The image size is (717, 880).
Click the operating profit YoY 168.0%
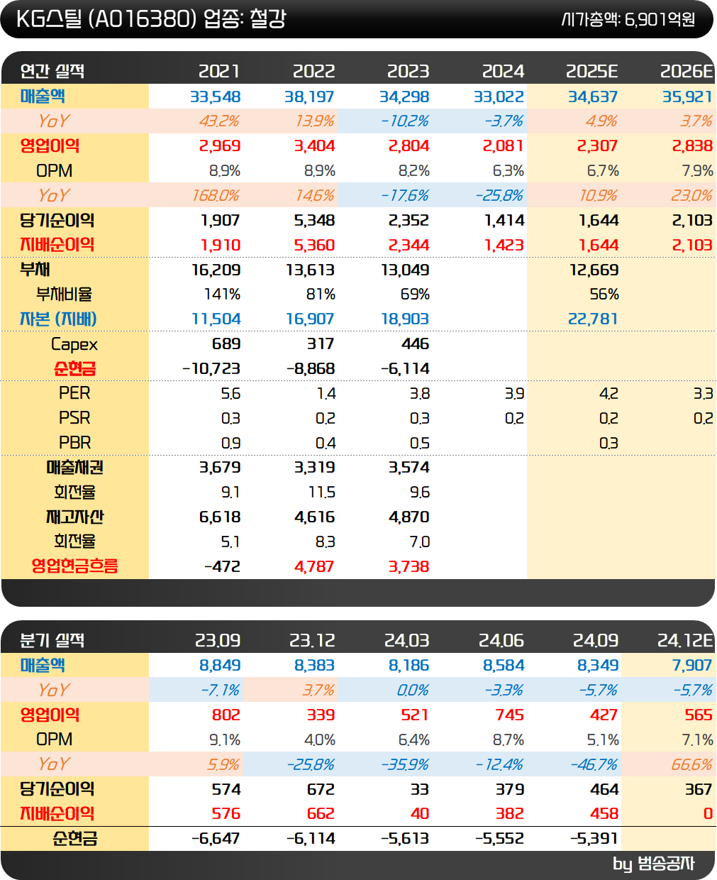pyautogui.click(x=216, y=195)
